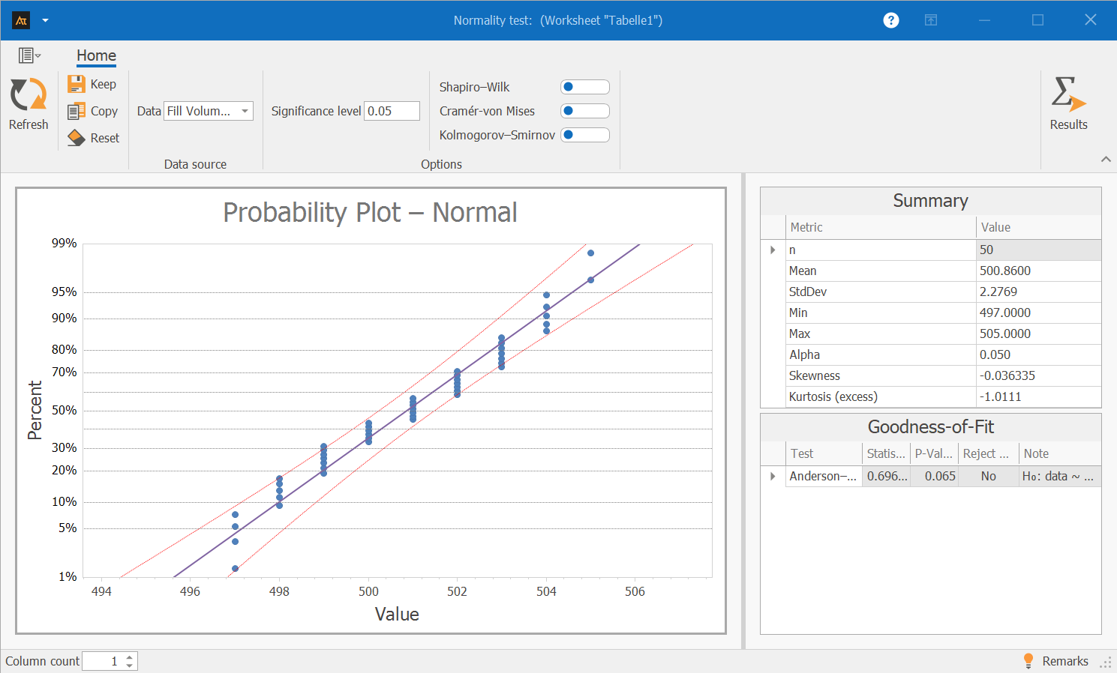1117x673 pixels.
Task: Collapse the ribbon with chevron arrow
Action: 1106,159
